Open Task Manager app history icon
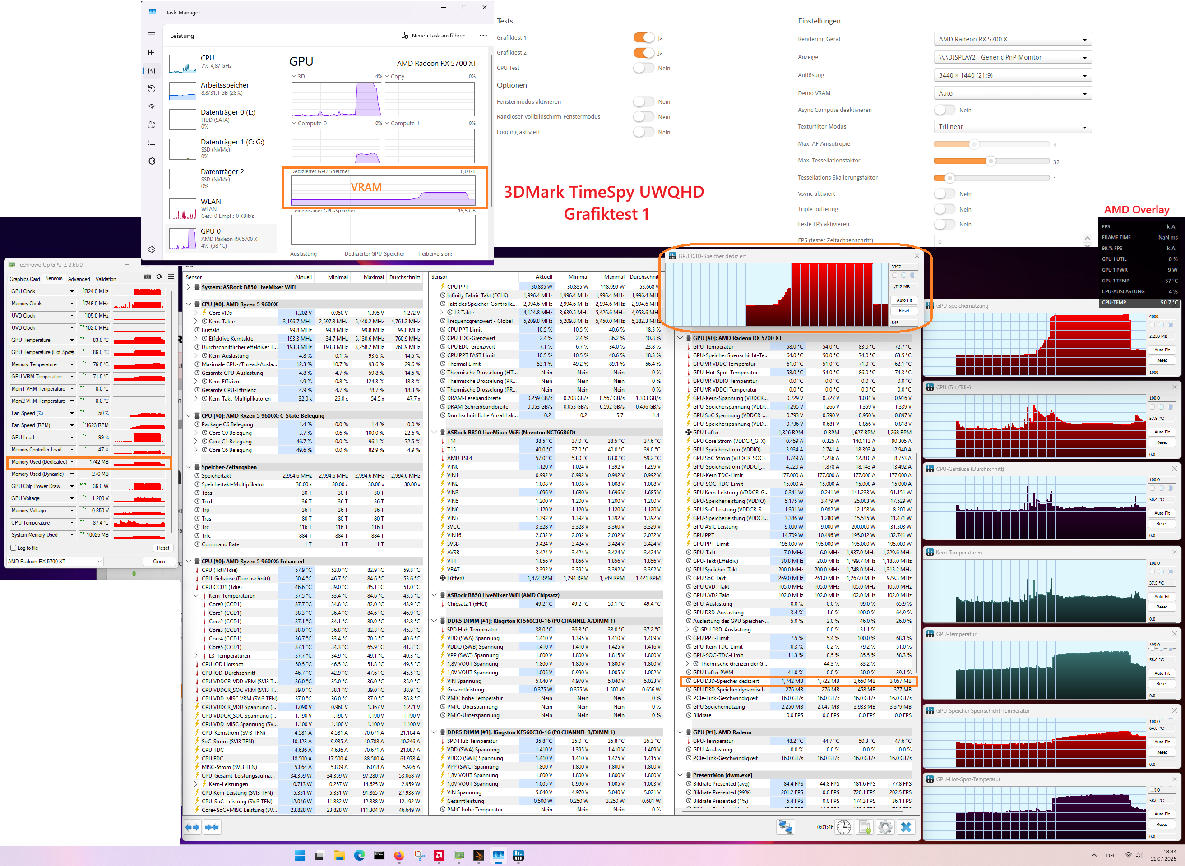Image resolution: width=1185 pixels, height=866 pixels. [x=152, y=88]
